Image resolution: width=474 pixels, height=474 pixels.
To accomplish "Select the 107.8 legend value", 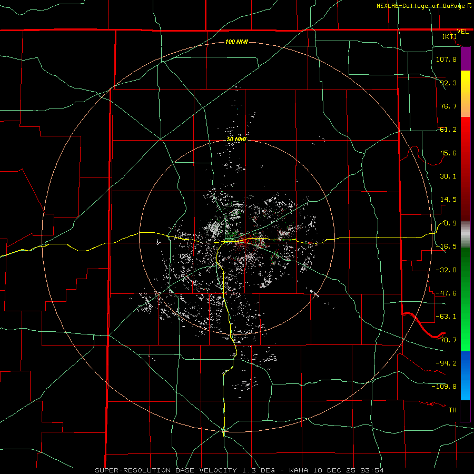I will [446, 59].
